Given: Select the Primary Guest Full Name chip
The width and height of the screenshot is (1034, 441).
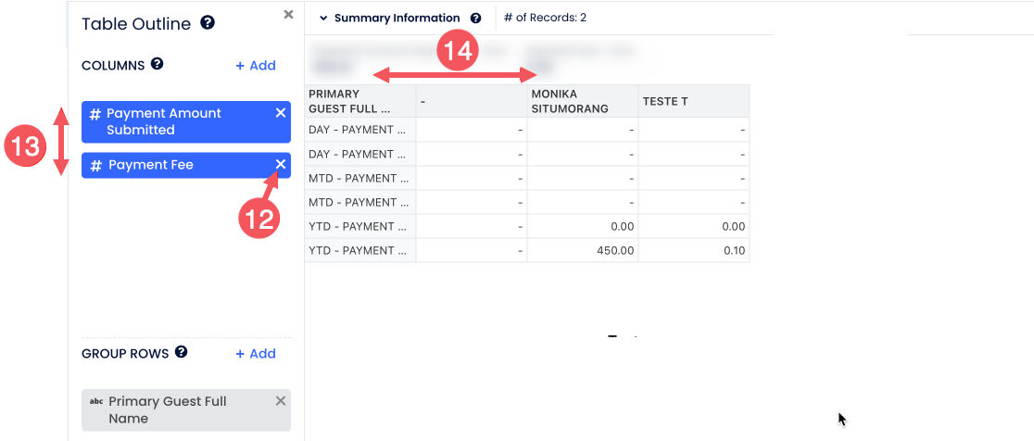Looking at the screenshot, I should [176, 409].
